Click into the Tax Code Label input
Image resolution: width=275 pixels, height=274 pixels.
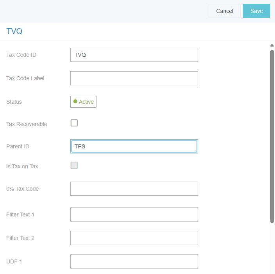[134, 78]
